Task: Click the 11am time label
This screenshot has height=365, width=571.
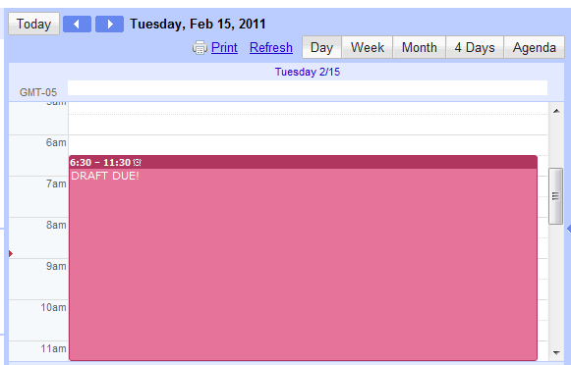Action: click(53, 348)
